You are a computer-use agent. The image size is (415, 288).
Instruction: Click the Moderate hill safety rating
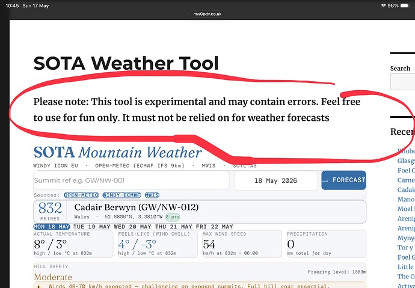pos(53,277)
